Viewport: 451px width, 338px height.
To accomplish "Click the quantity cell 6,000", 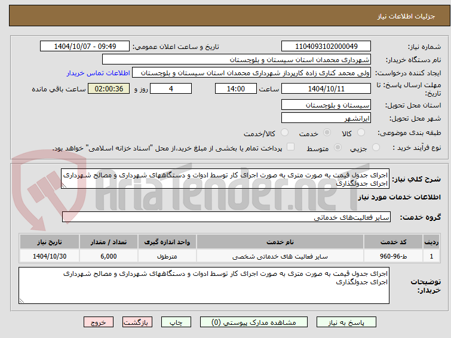I will tap(109, 256).
